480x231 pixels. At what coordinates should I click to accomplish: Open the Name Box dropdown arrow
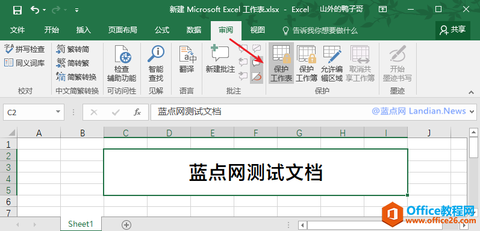58,112
